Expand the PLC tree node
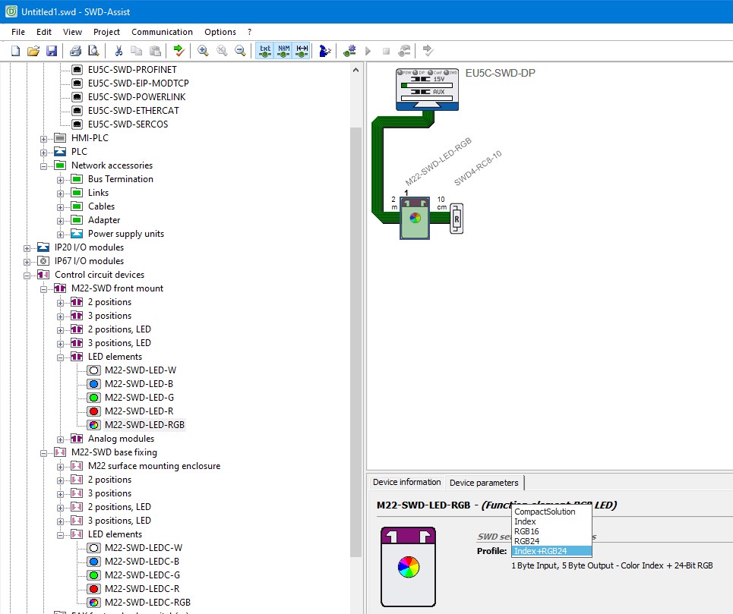Viewport: 733px width, 614px height. pos(43,153)
